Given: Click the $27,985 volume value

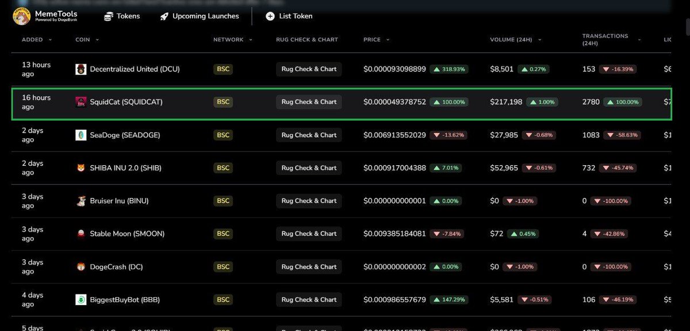Looking at the screenshot, I should tap(504, 135).
